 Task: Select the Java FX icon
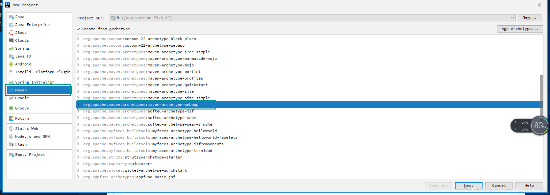tap(11, 56)
